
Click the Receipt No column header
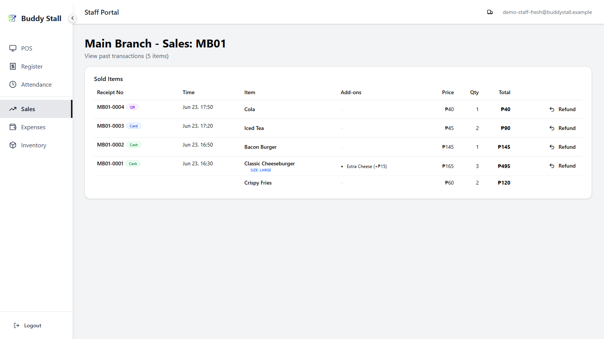pyautogui.click(x=110, y=92)
